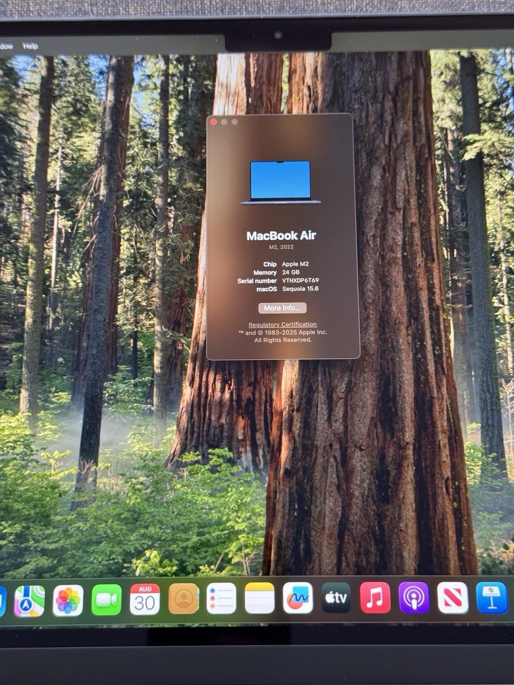Click the 24 GB memory value
The image size is (514, 685).
(291, 273)
